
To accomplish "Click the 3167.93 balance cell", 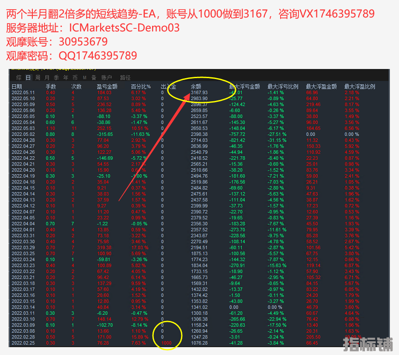I will (x=199, y=93).
